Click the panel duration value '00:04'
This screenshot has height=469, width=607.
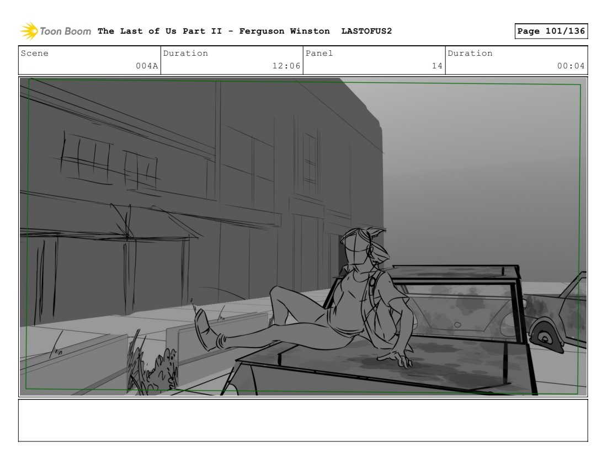click(571, 66)
